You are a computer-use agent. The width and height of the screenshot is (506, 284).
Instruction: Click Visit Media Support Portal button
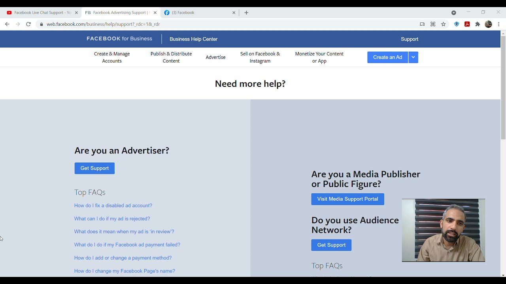[x=347, y=199]
